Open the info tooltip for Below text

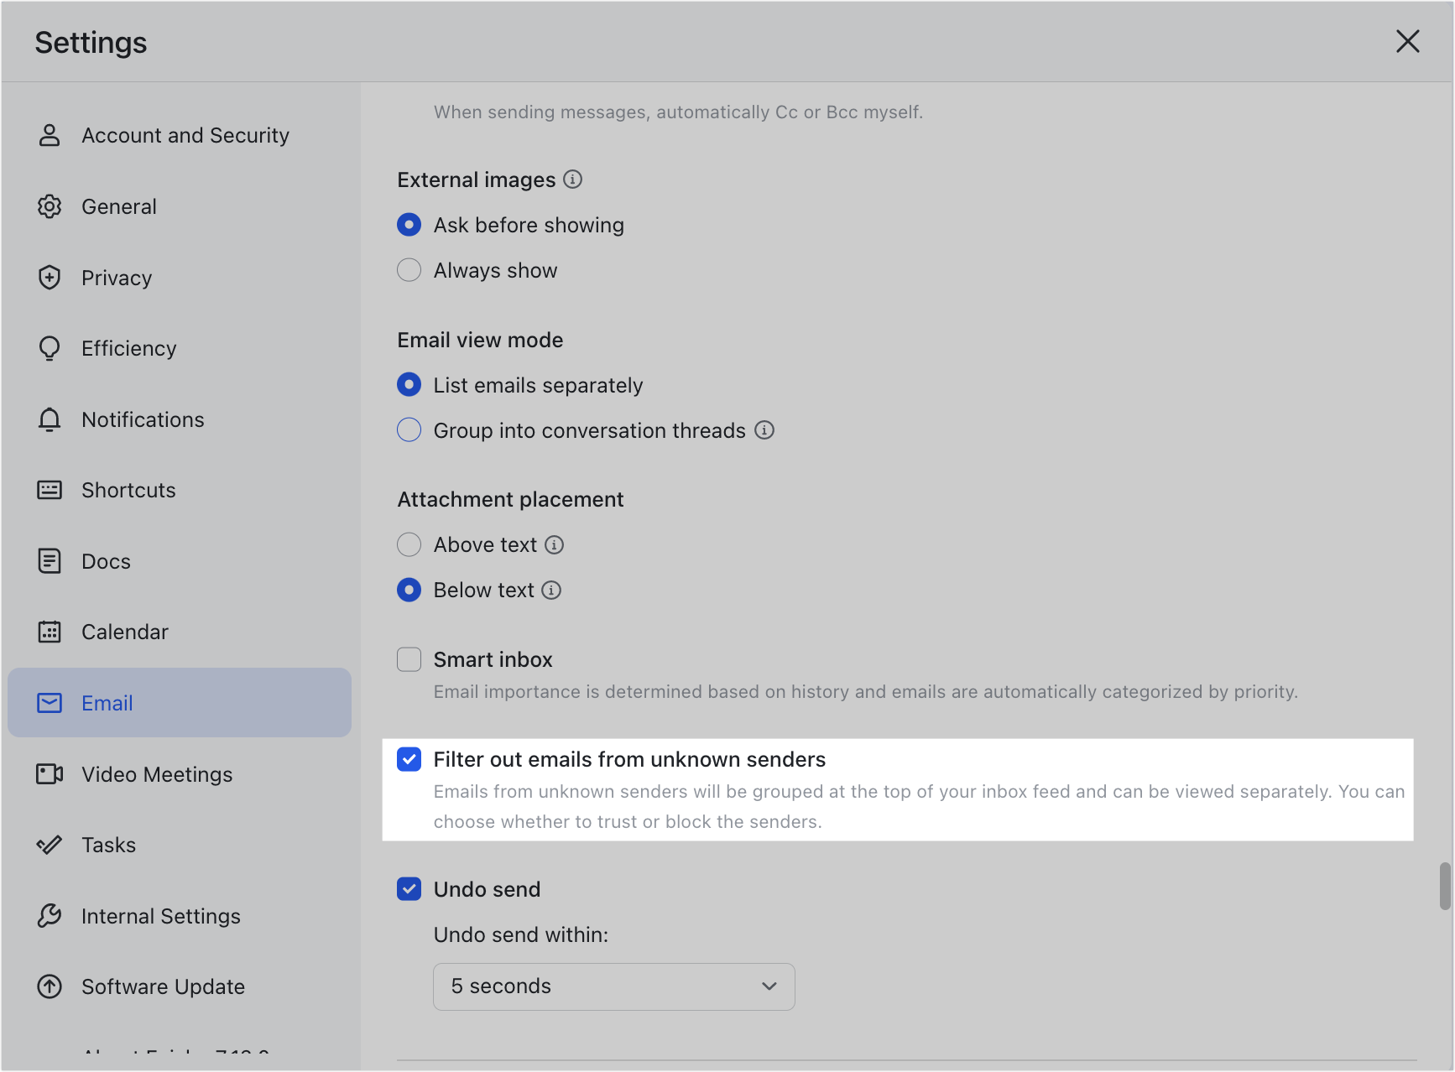click(551, 590)
